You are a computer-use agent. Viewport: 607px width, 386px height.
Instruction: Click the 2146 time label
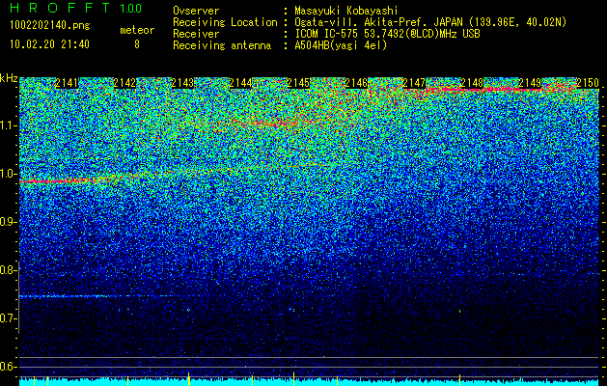point(356,83)
